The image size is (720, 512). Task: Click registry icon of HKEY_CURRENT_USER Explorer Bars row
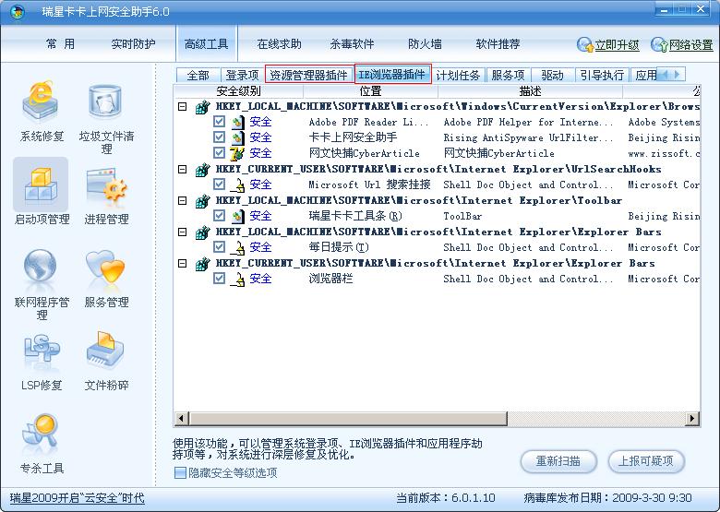[x=202, y=263]
